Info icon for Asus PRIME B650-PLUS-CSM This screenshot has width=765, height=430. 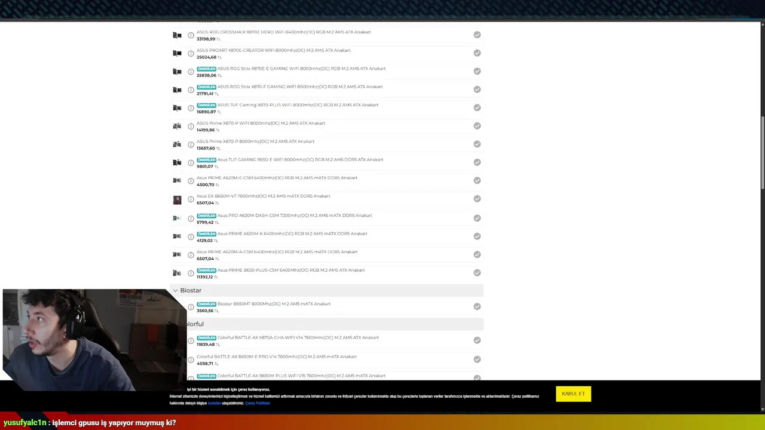click(x=191, y=274)
